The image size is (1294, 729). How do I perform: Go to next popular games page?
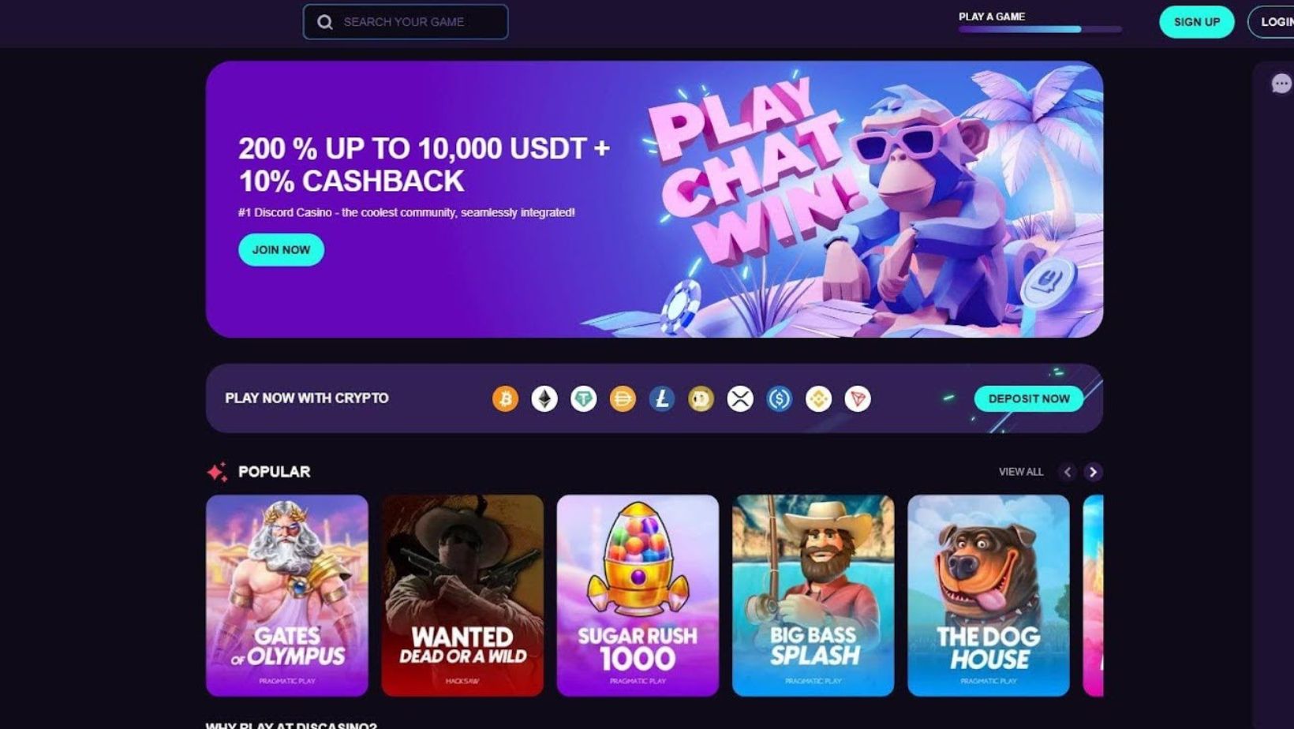pos(1093,472)
